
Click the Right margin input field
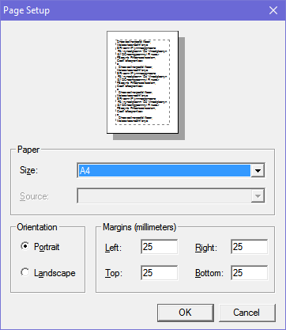(250, 247)
